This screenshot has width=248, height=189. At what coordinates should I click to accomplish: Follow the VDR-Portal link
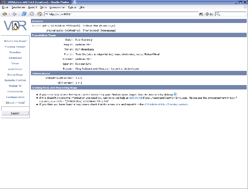pos(136,98)
